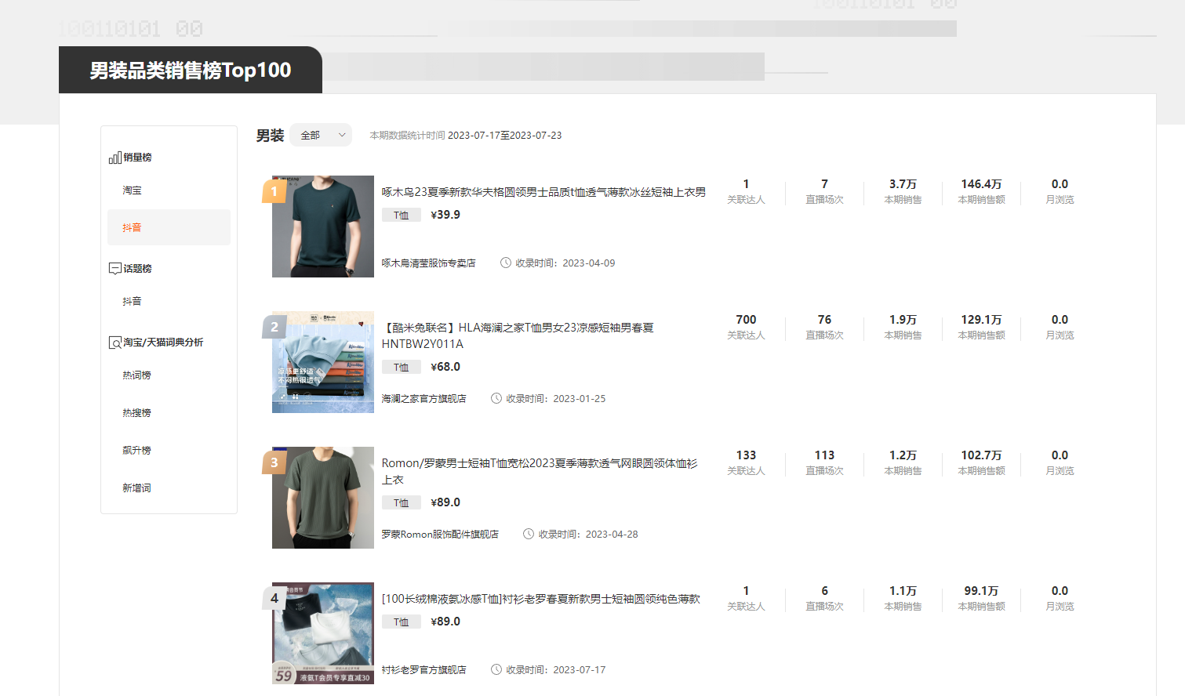Screen dimensions: 1185x696
Task: Visit store 海澜之家官方旗舰店
Action: point(423,399)
